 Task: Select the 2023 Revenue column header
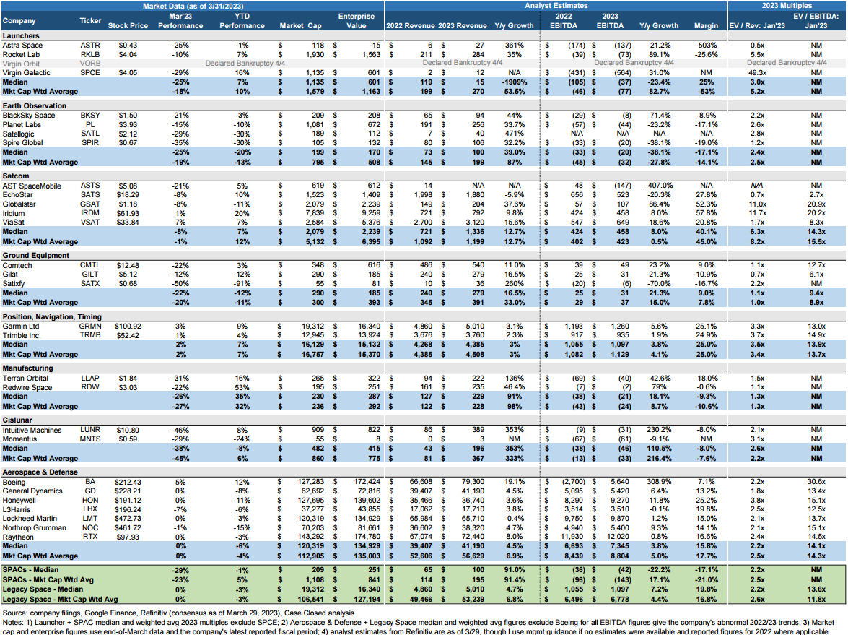[463, 25]
